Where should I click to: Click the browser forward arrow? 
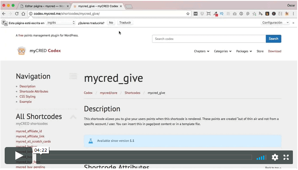pos(10,14)
